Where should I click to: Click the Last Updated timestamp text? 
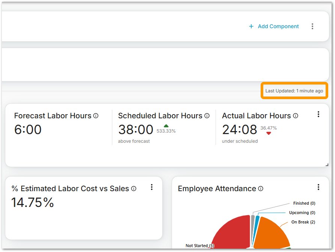[x=294, y=91]
